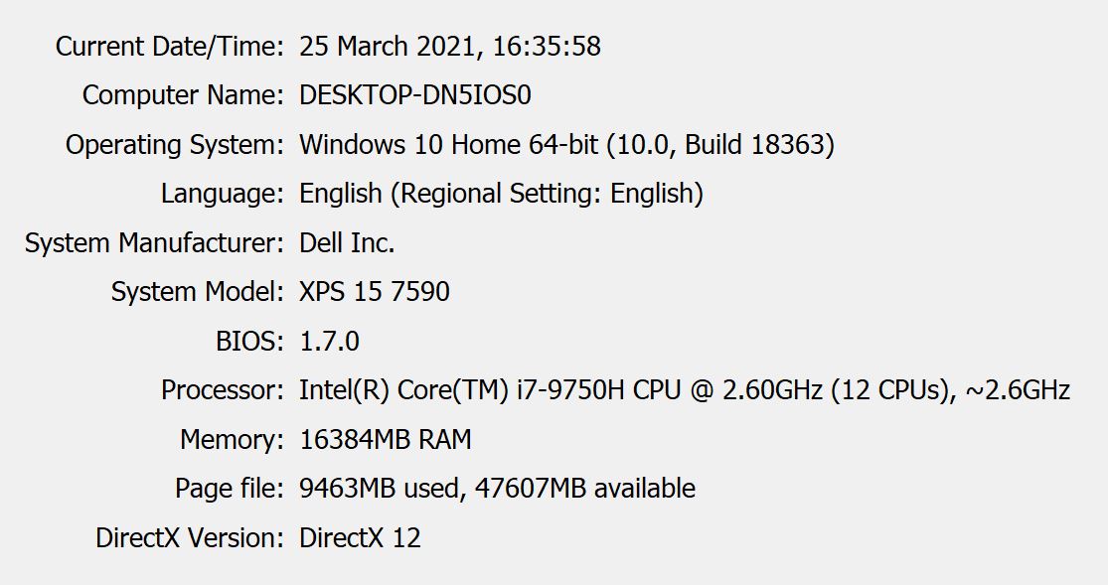This screenshot has height=585, width=1108.
Task: Click the System Model label
Action: click(x=197, y=292)
